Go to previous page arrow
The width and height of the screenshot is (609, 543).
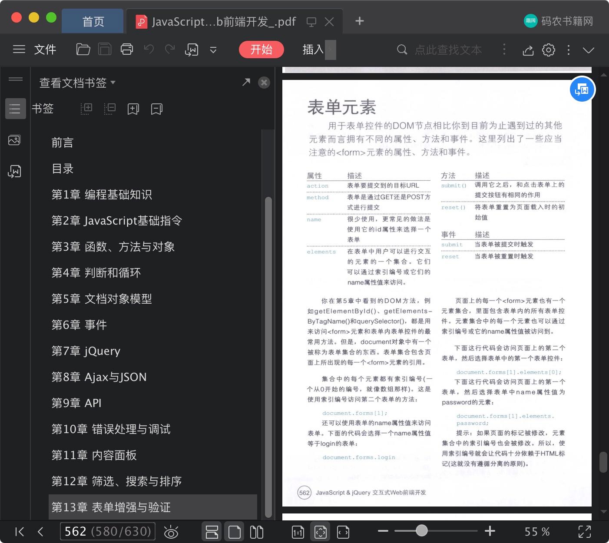(x=40, y=532)
